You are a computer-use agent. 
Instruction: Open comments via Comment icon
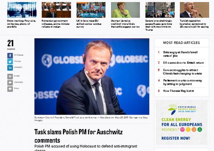tap(10, 83)
